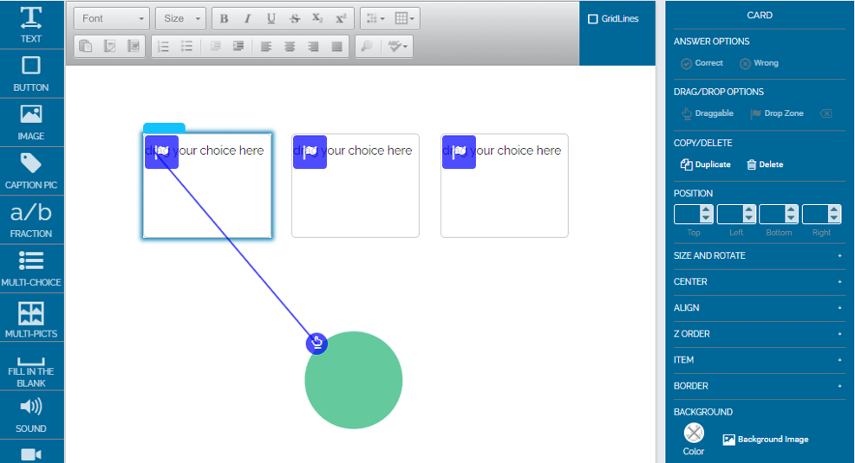Screen dimensions: 855x463
Task: Choose the Caption Pic tool
Action: 31,171
